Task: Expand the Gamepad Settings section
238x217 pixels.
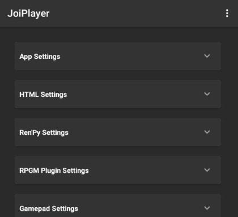Action: click(118, 206)
